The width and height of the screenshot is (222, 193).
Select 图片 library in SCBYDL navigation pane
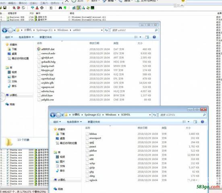point(62,161)
